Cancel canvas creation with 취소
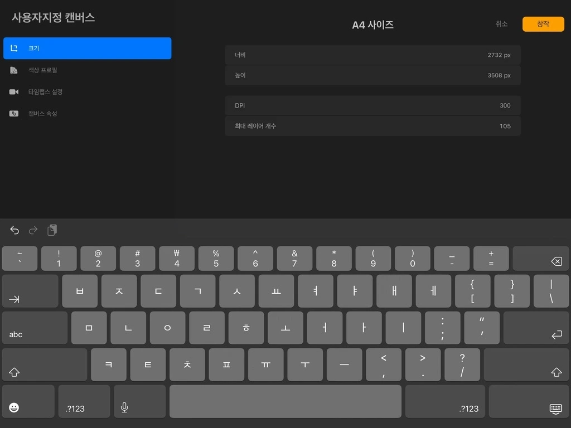The height and width of the screenshot is (428, 571). pyautogui.click(x=501, y=24)
